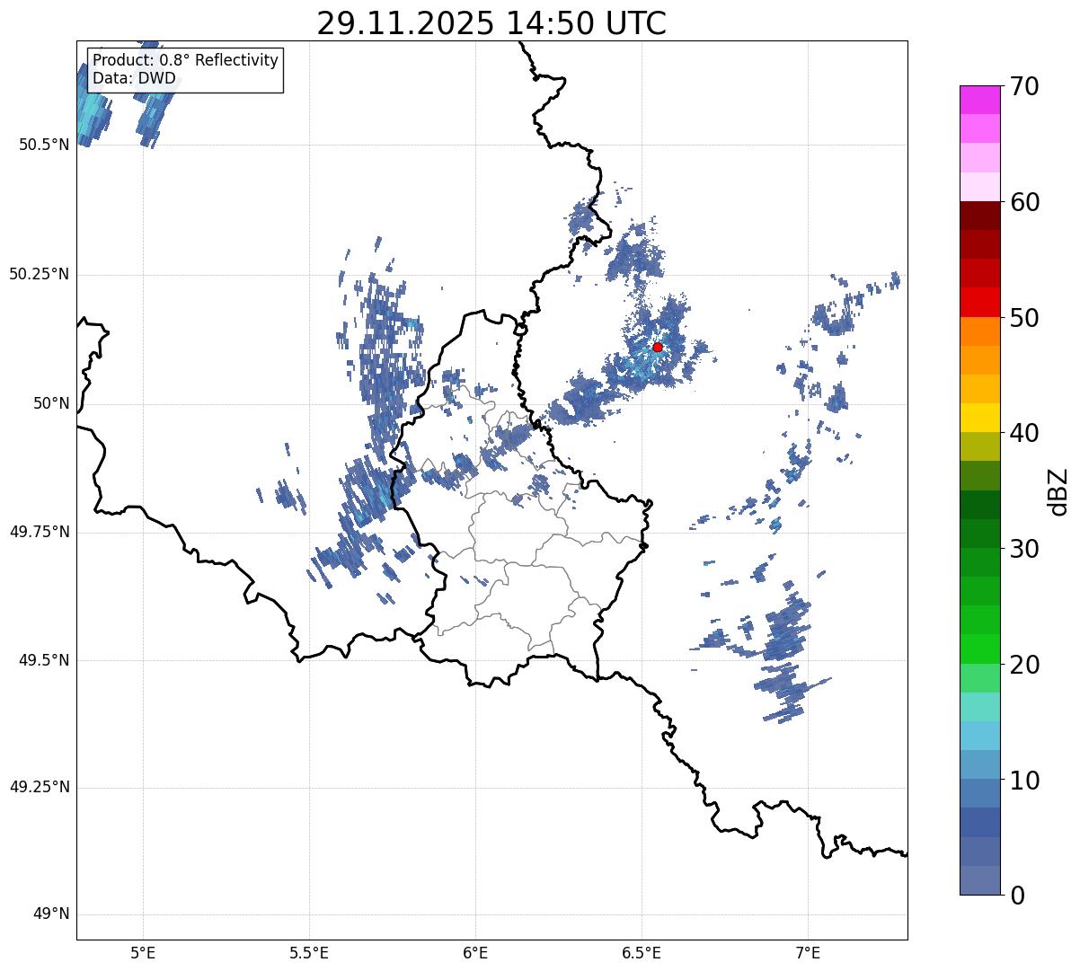1080x971 pixels.
Task: Click the colorbar tick label 60
Action: 1024,202
